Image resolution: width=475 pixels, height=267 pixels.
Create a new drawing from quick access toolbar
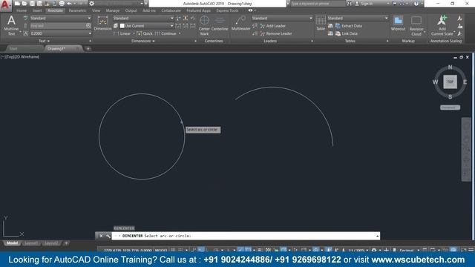pos(17,4)
